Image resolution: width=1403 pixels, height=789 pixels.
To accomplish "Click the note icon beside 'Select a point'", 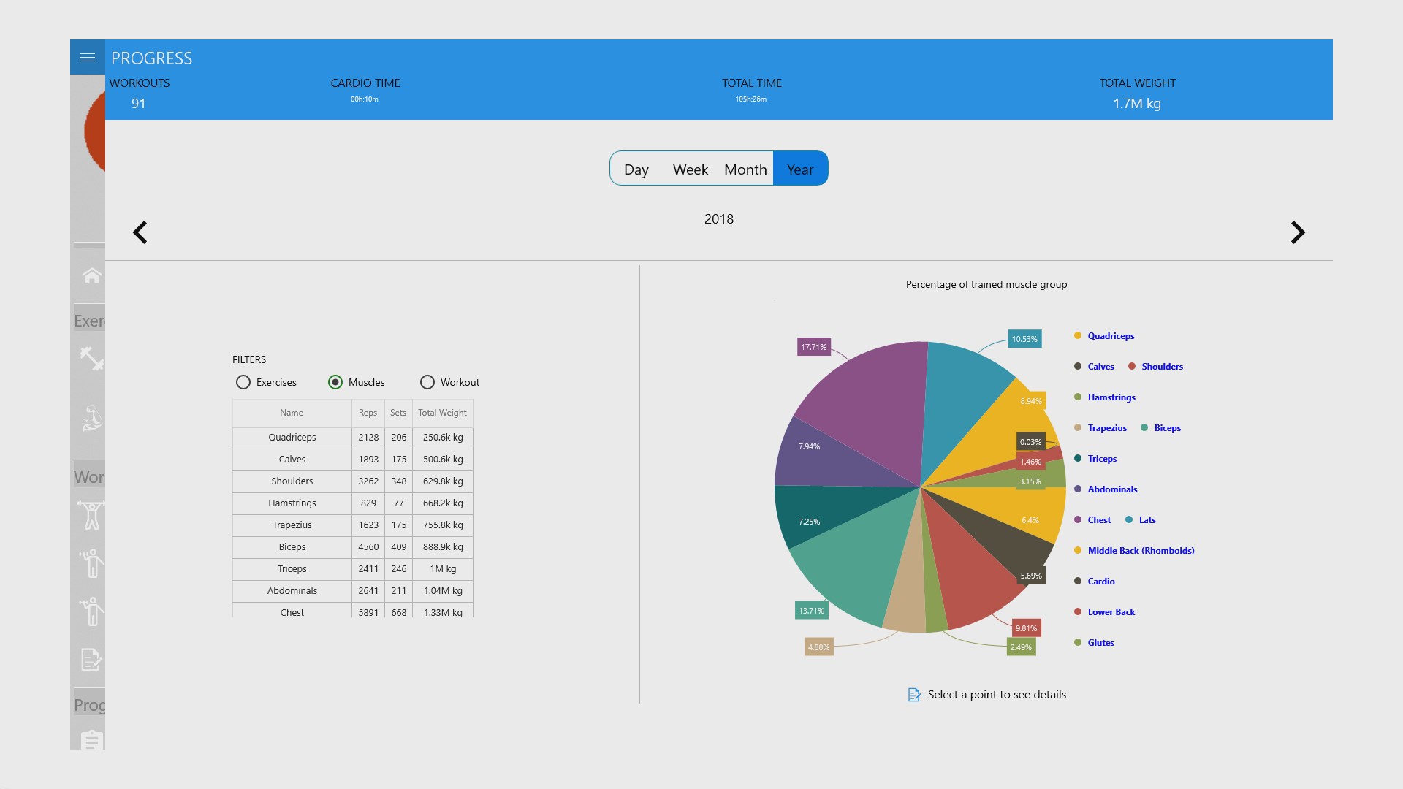I will click(914, 695).
